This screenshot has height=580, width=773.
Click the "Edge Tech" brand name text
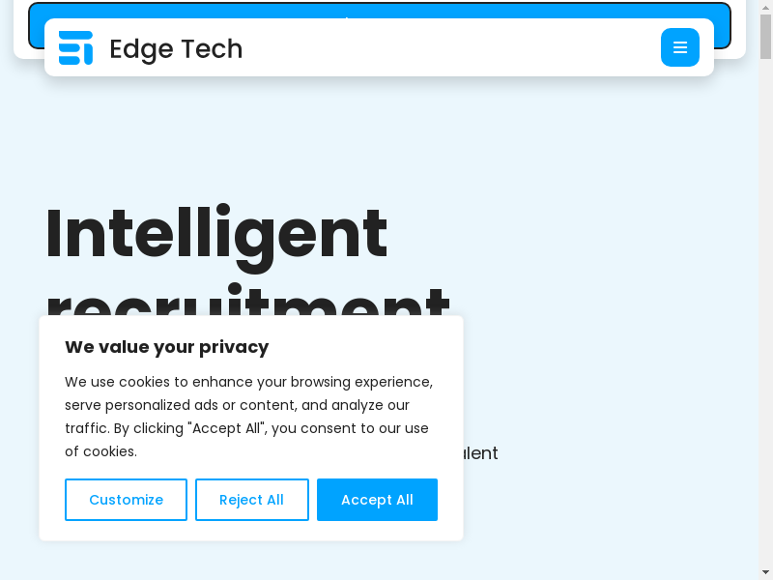tap(176, 48)
